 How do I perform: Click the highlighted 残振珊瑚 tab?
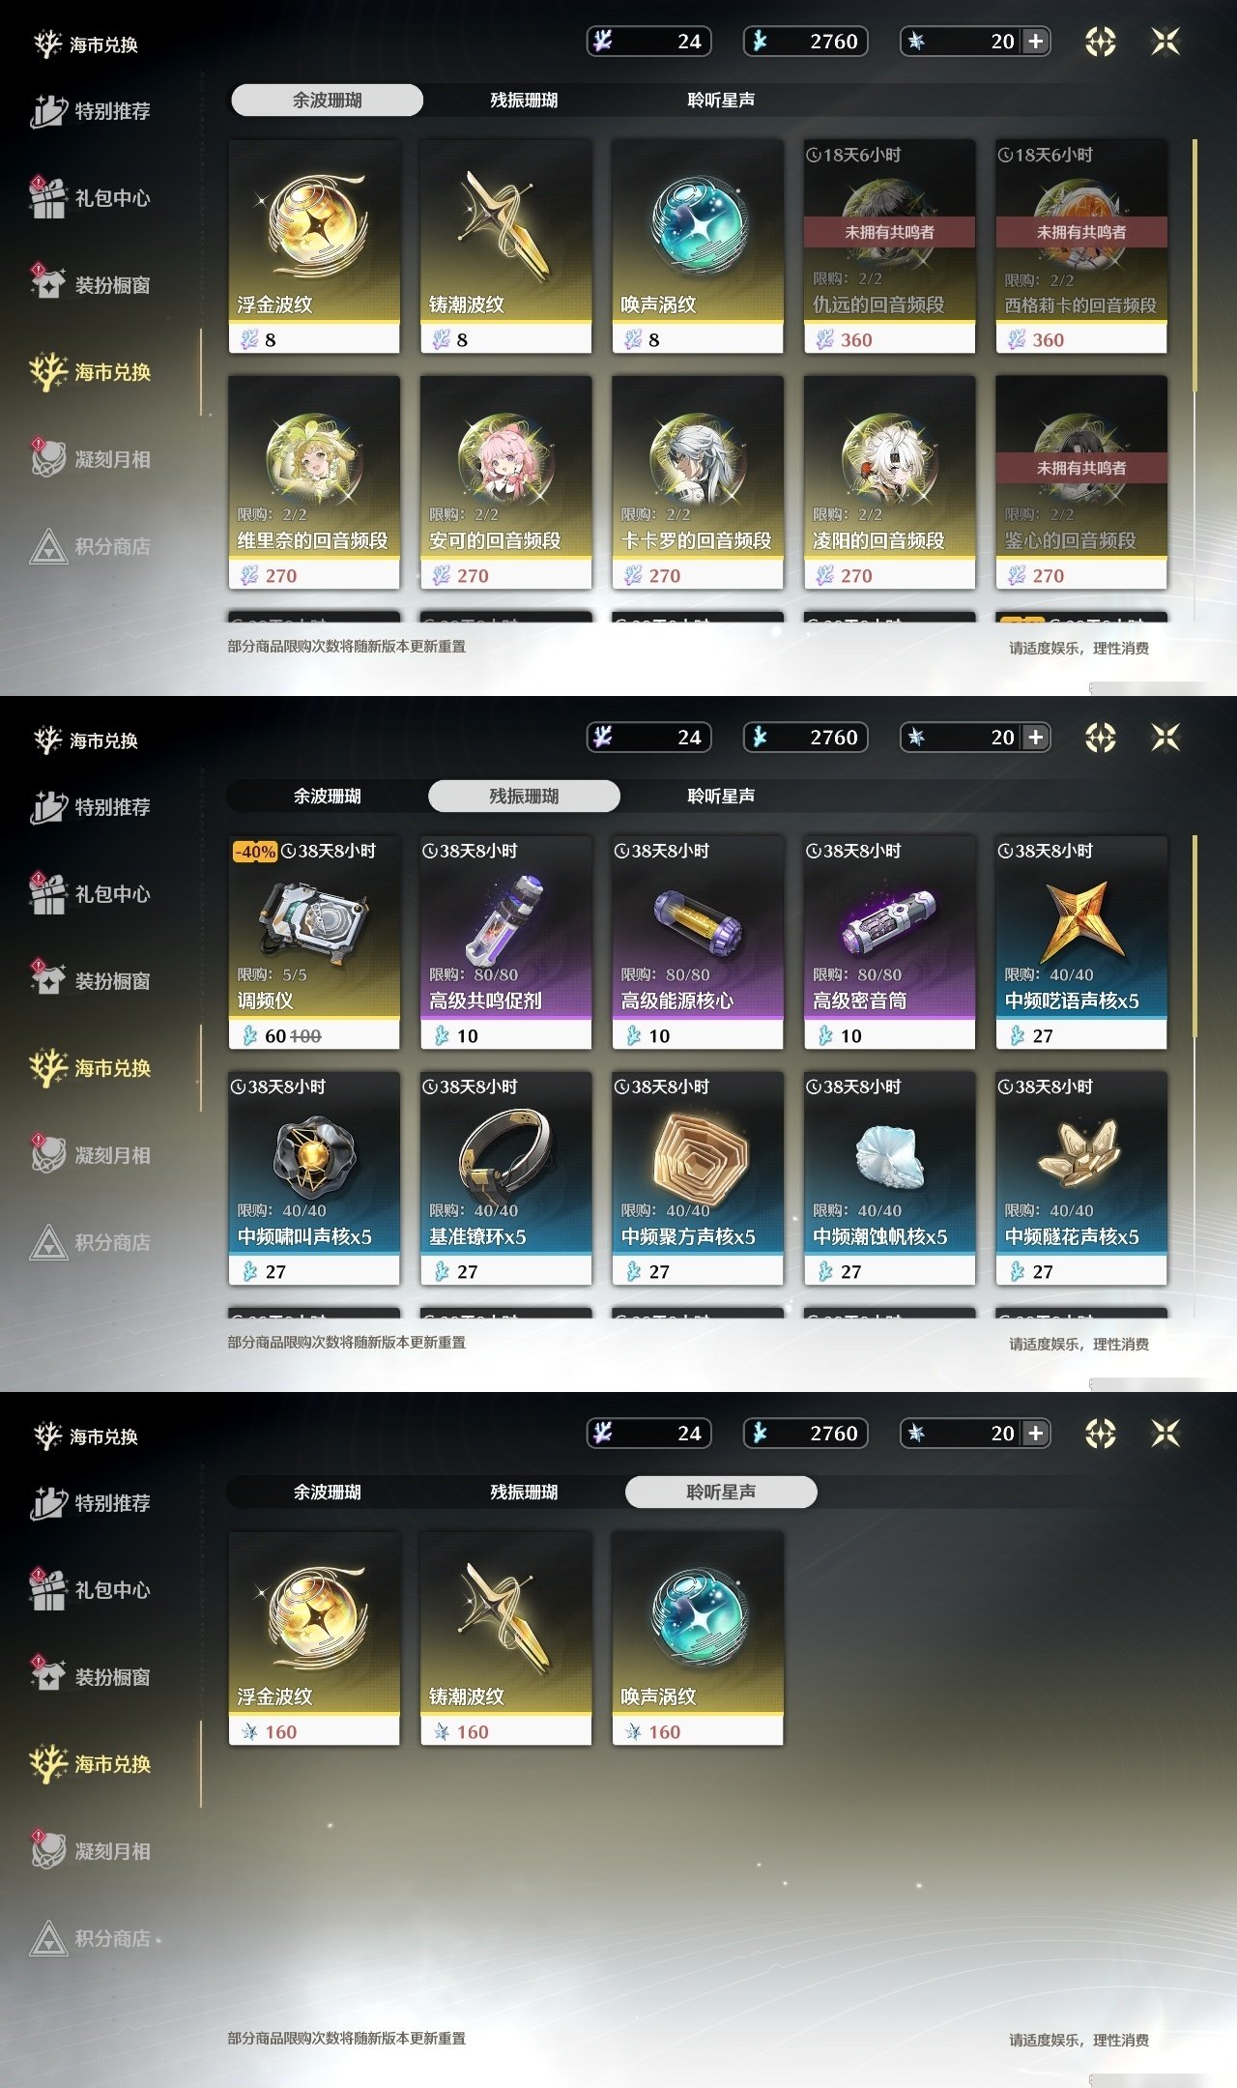pyautogui.click(x=524, y=796)
